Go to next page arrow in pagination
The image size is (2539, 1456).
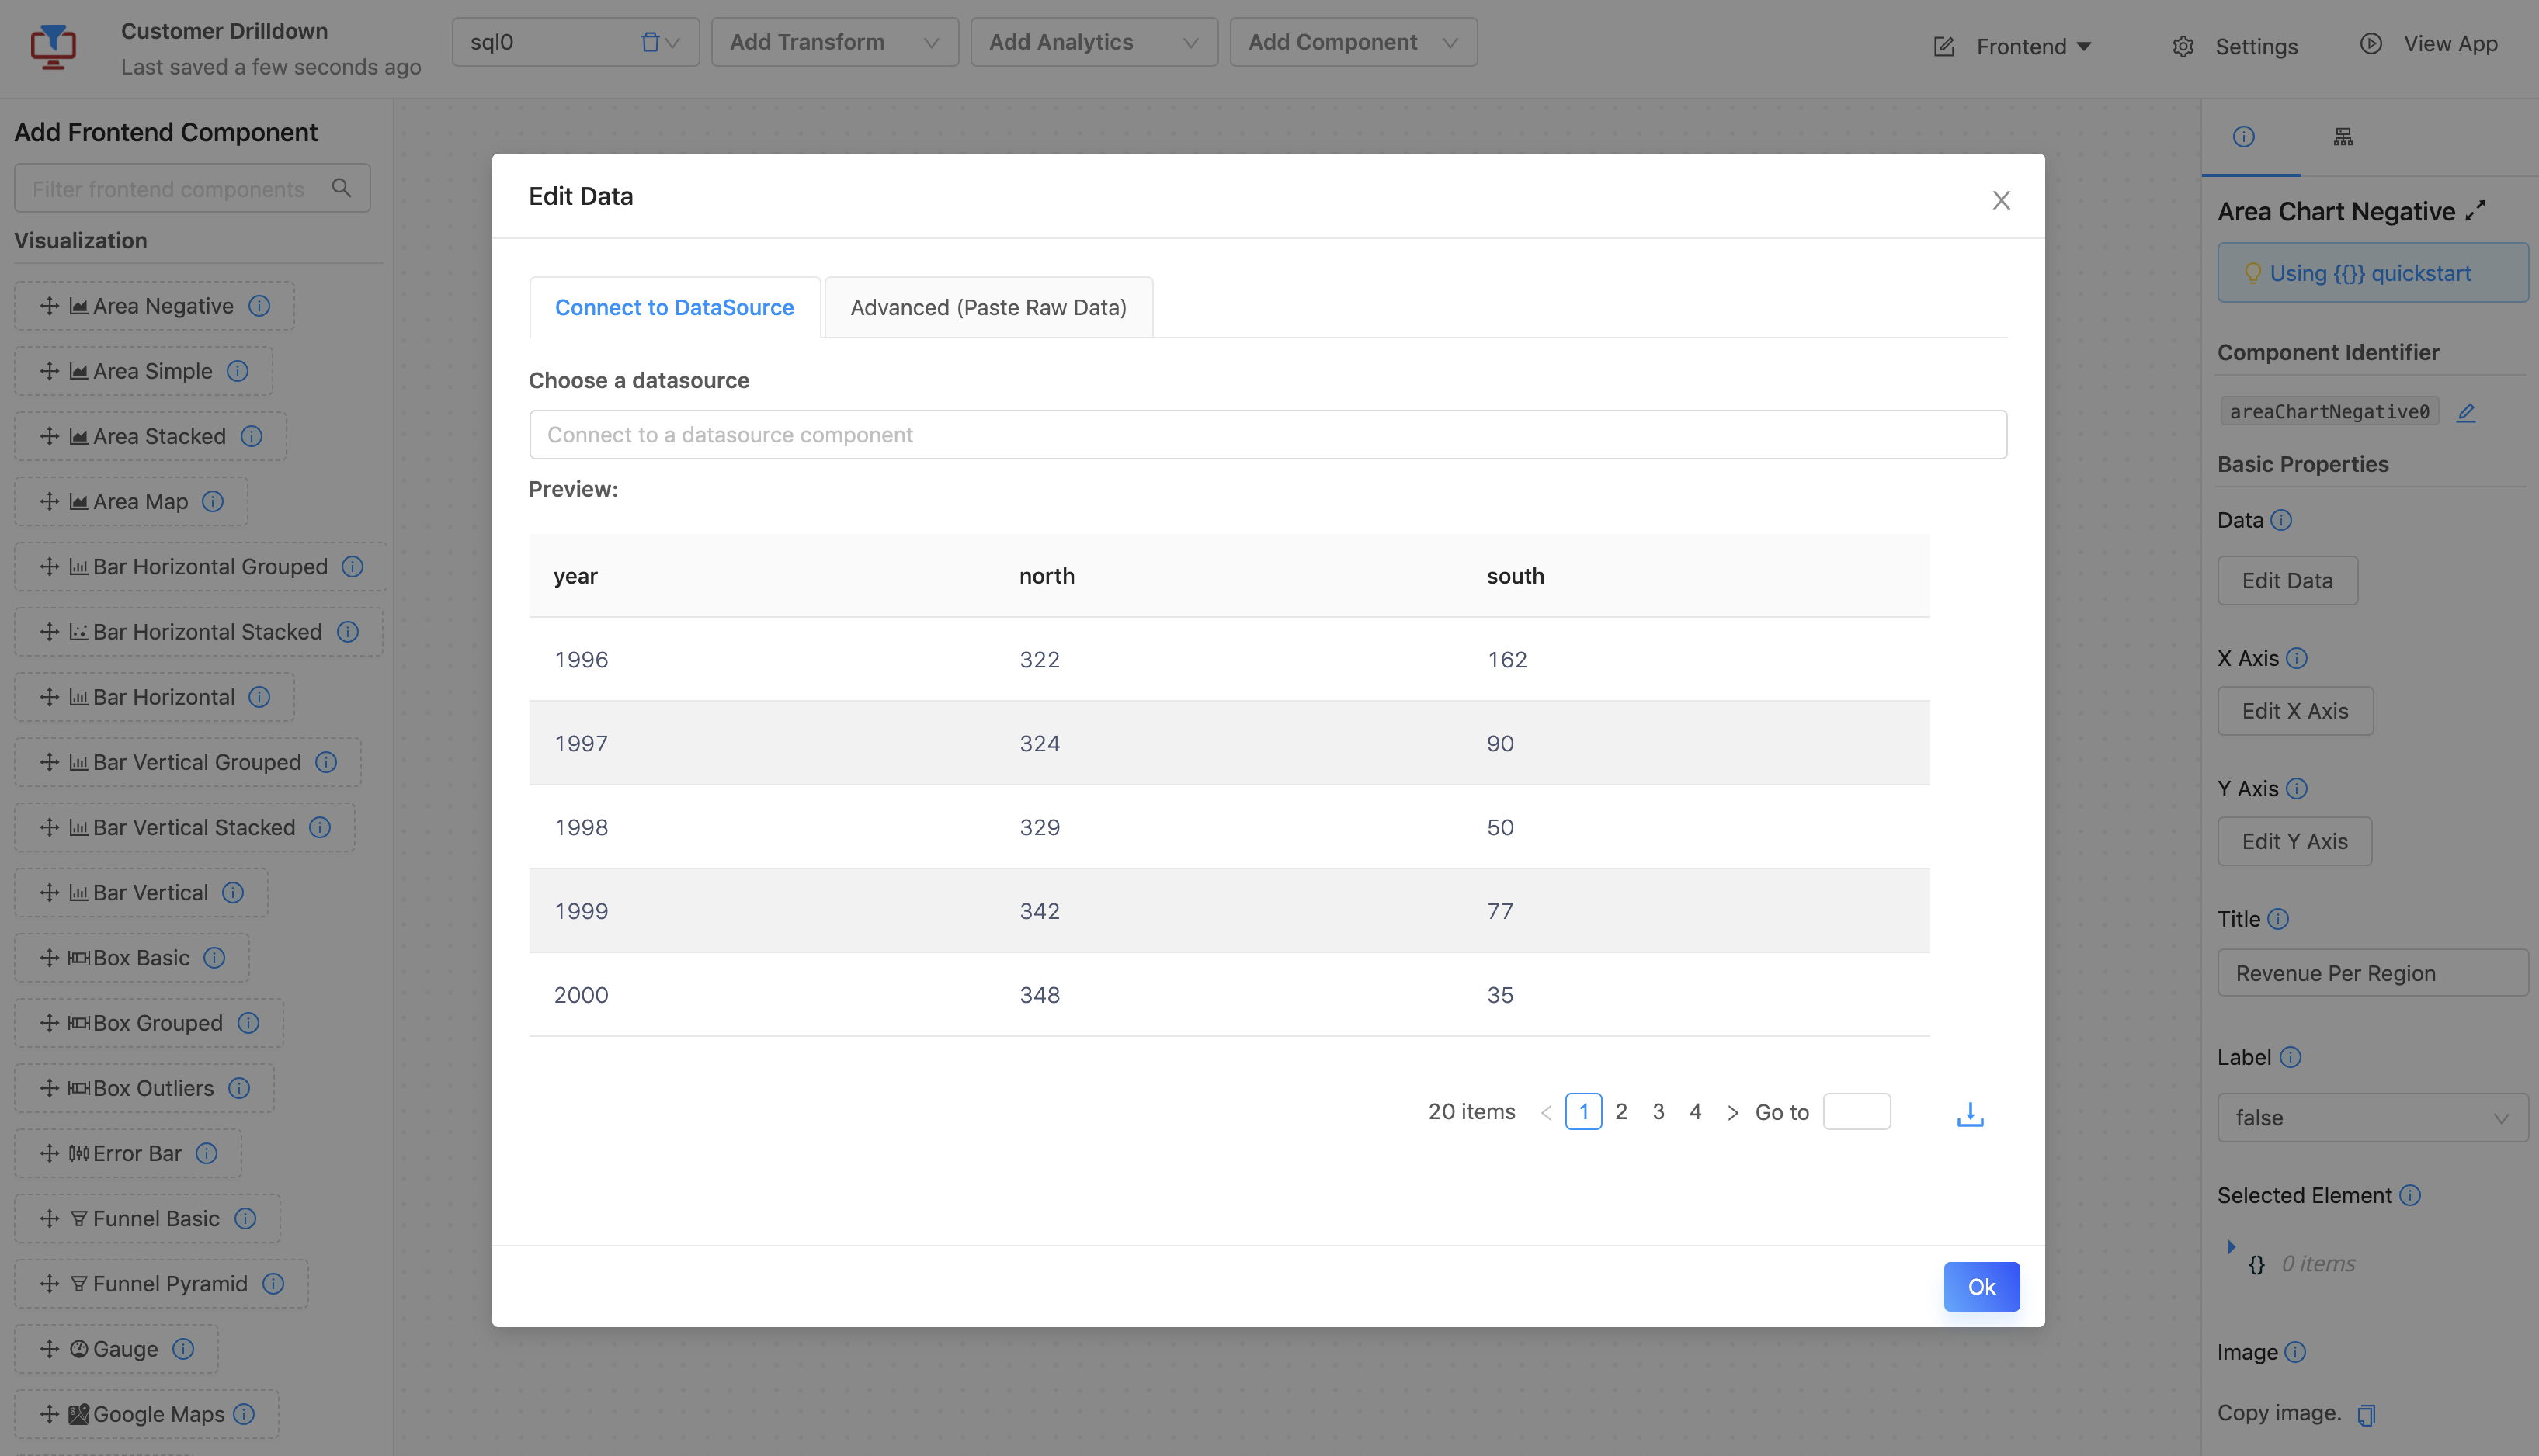coord(1733,1112)
